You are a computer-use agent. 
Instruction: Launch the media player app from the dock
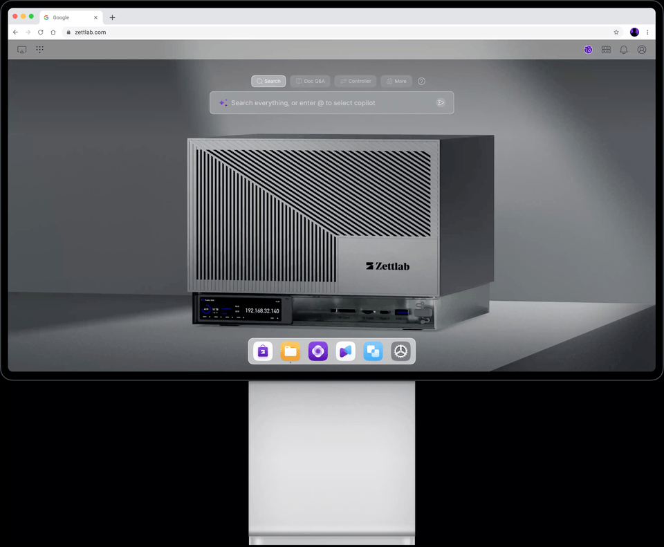click(x=346, y=351)
